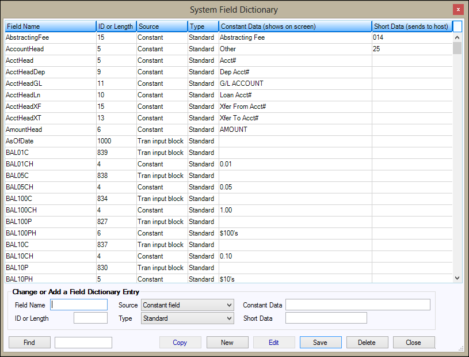Click the ID value 839
This screenshot has width=469, height=357.
point(102,153)
